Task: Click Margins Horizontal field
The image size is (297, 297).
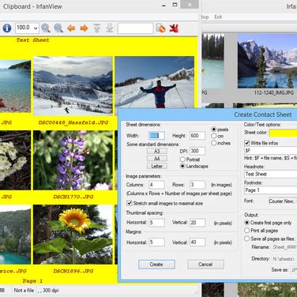Action: click(156, 242)
